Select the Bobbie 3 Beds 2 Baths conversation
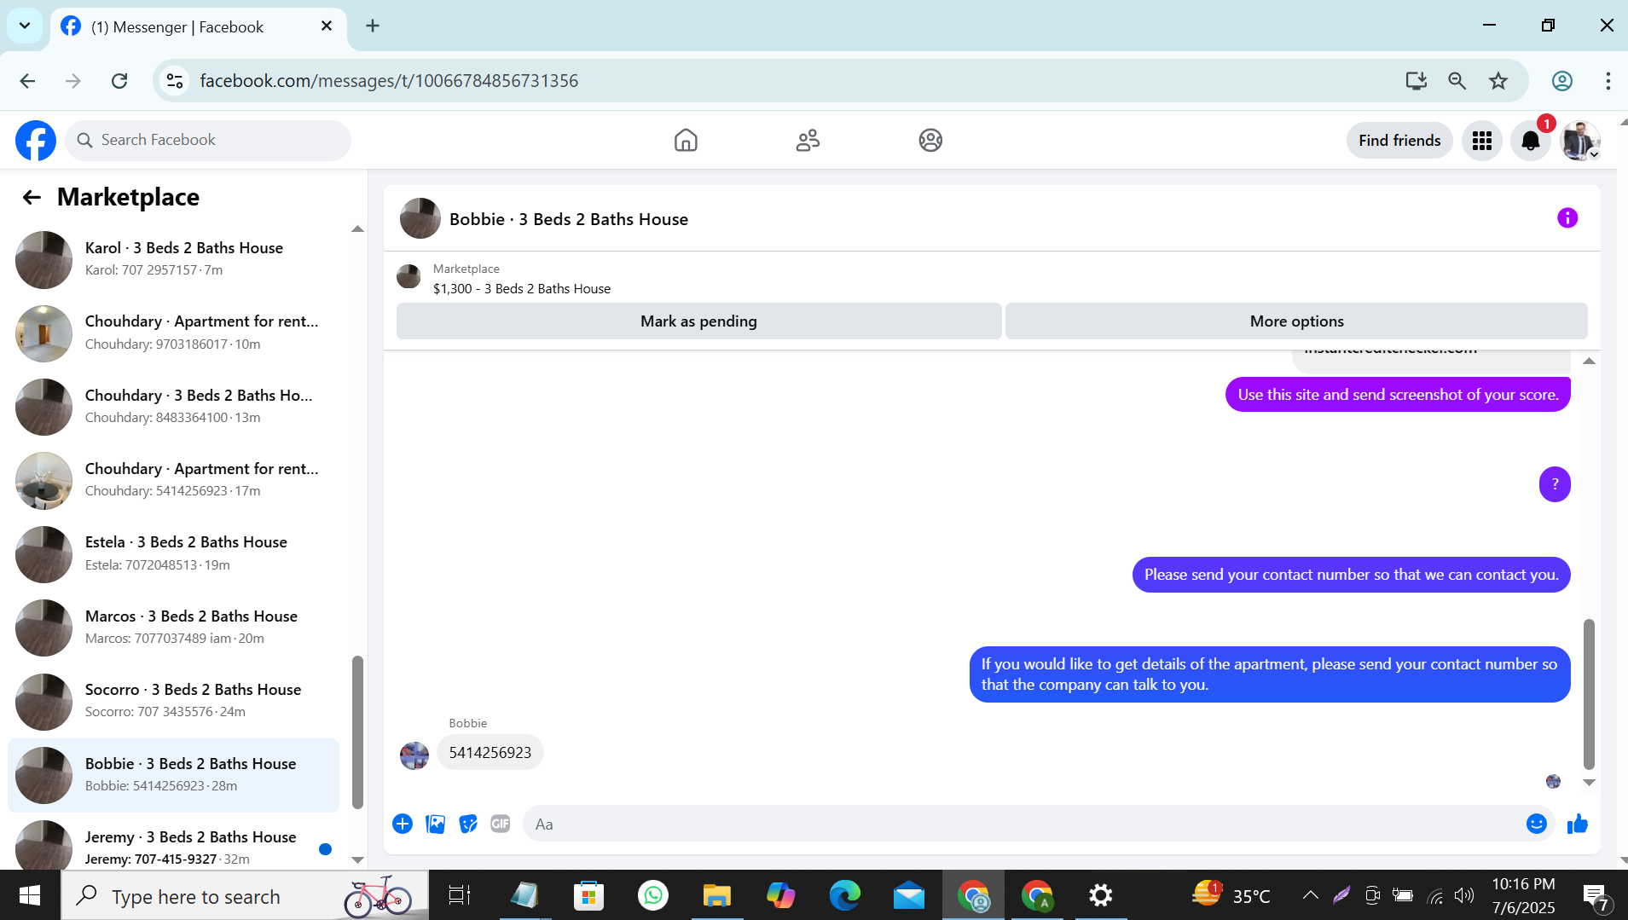Viewport: 1628px width, 920px height. point(174,775)
